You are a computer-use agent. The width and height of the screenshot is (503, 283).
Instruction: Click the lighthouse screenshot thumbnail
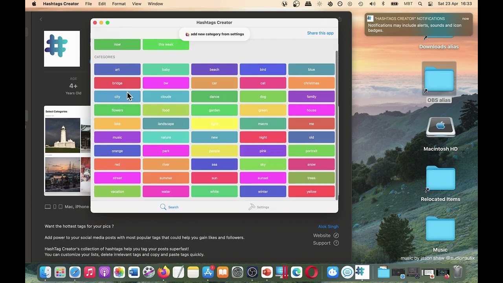coord(62,135)
